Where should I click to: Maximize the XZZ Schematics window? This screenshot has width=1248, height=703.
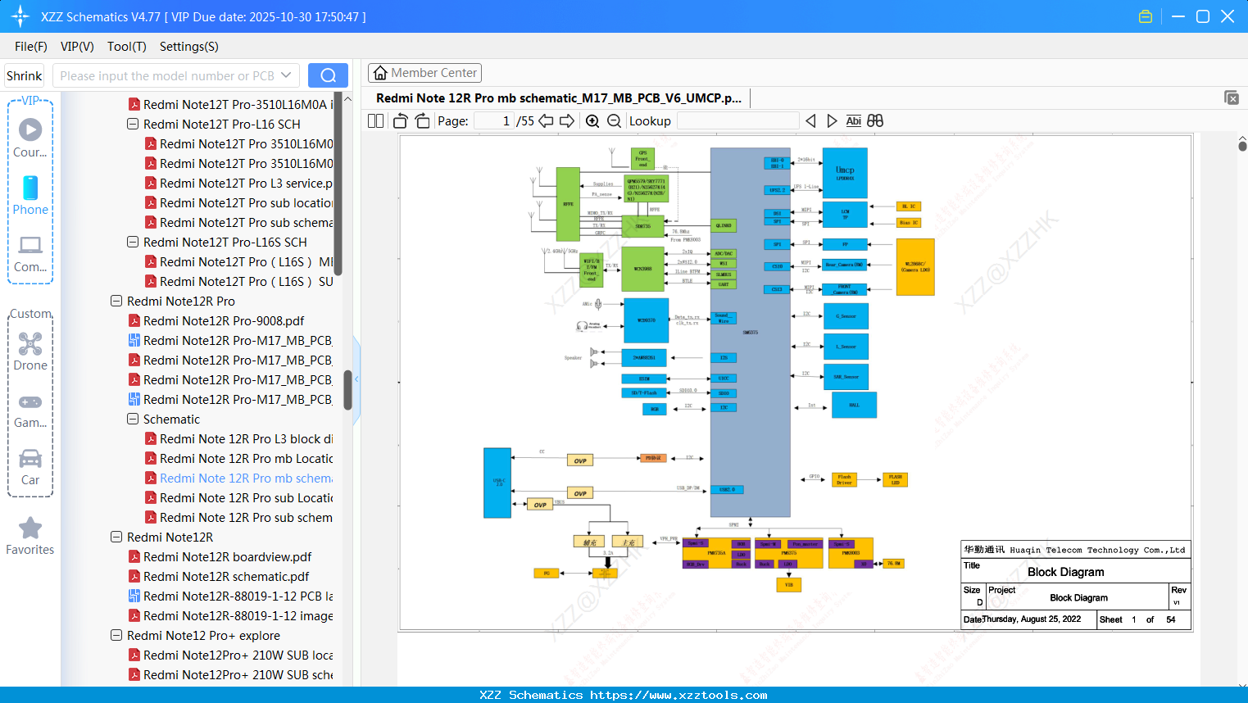[x=1203, y=16]
